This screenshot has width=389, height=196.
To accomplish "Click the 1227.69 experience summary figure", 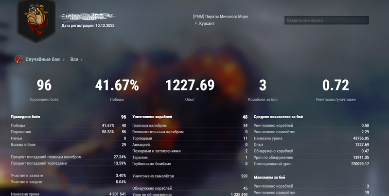I will pyautogui.click(x=190, y=86).
